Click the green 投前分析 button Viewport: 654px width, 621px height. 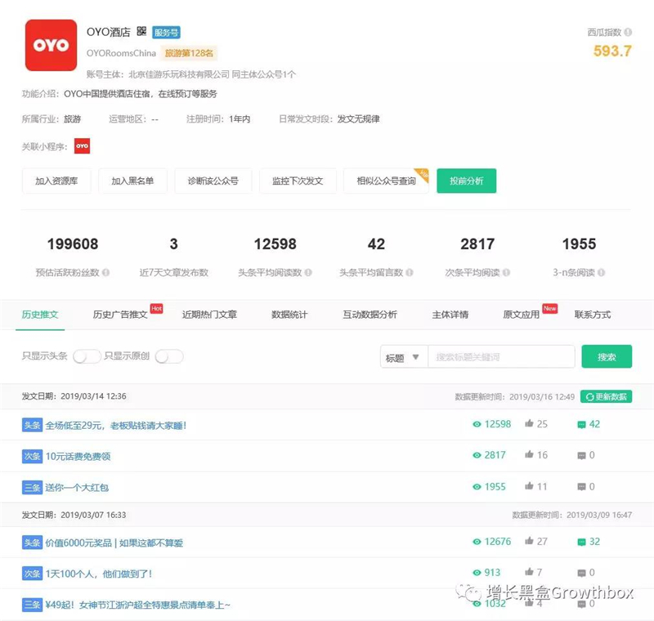[466, 181]
